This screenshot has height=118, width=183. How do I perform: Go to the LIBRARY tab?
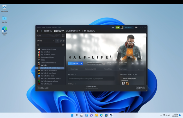59,31
